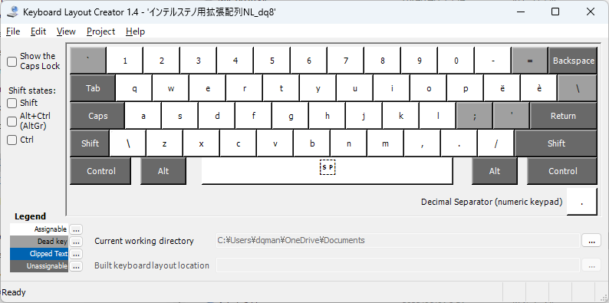
Task: Minimize the Keyboard Layout Creator window
Action: pos(521,12)
